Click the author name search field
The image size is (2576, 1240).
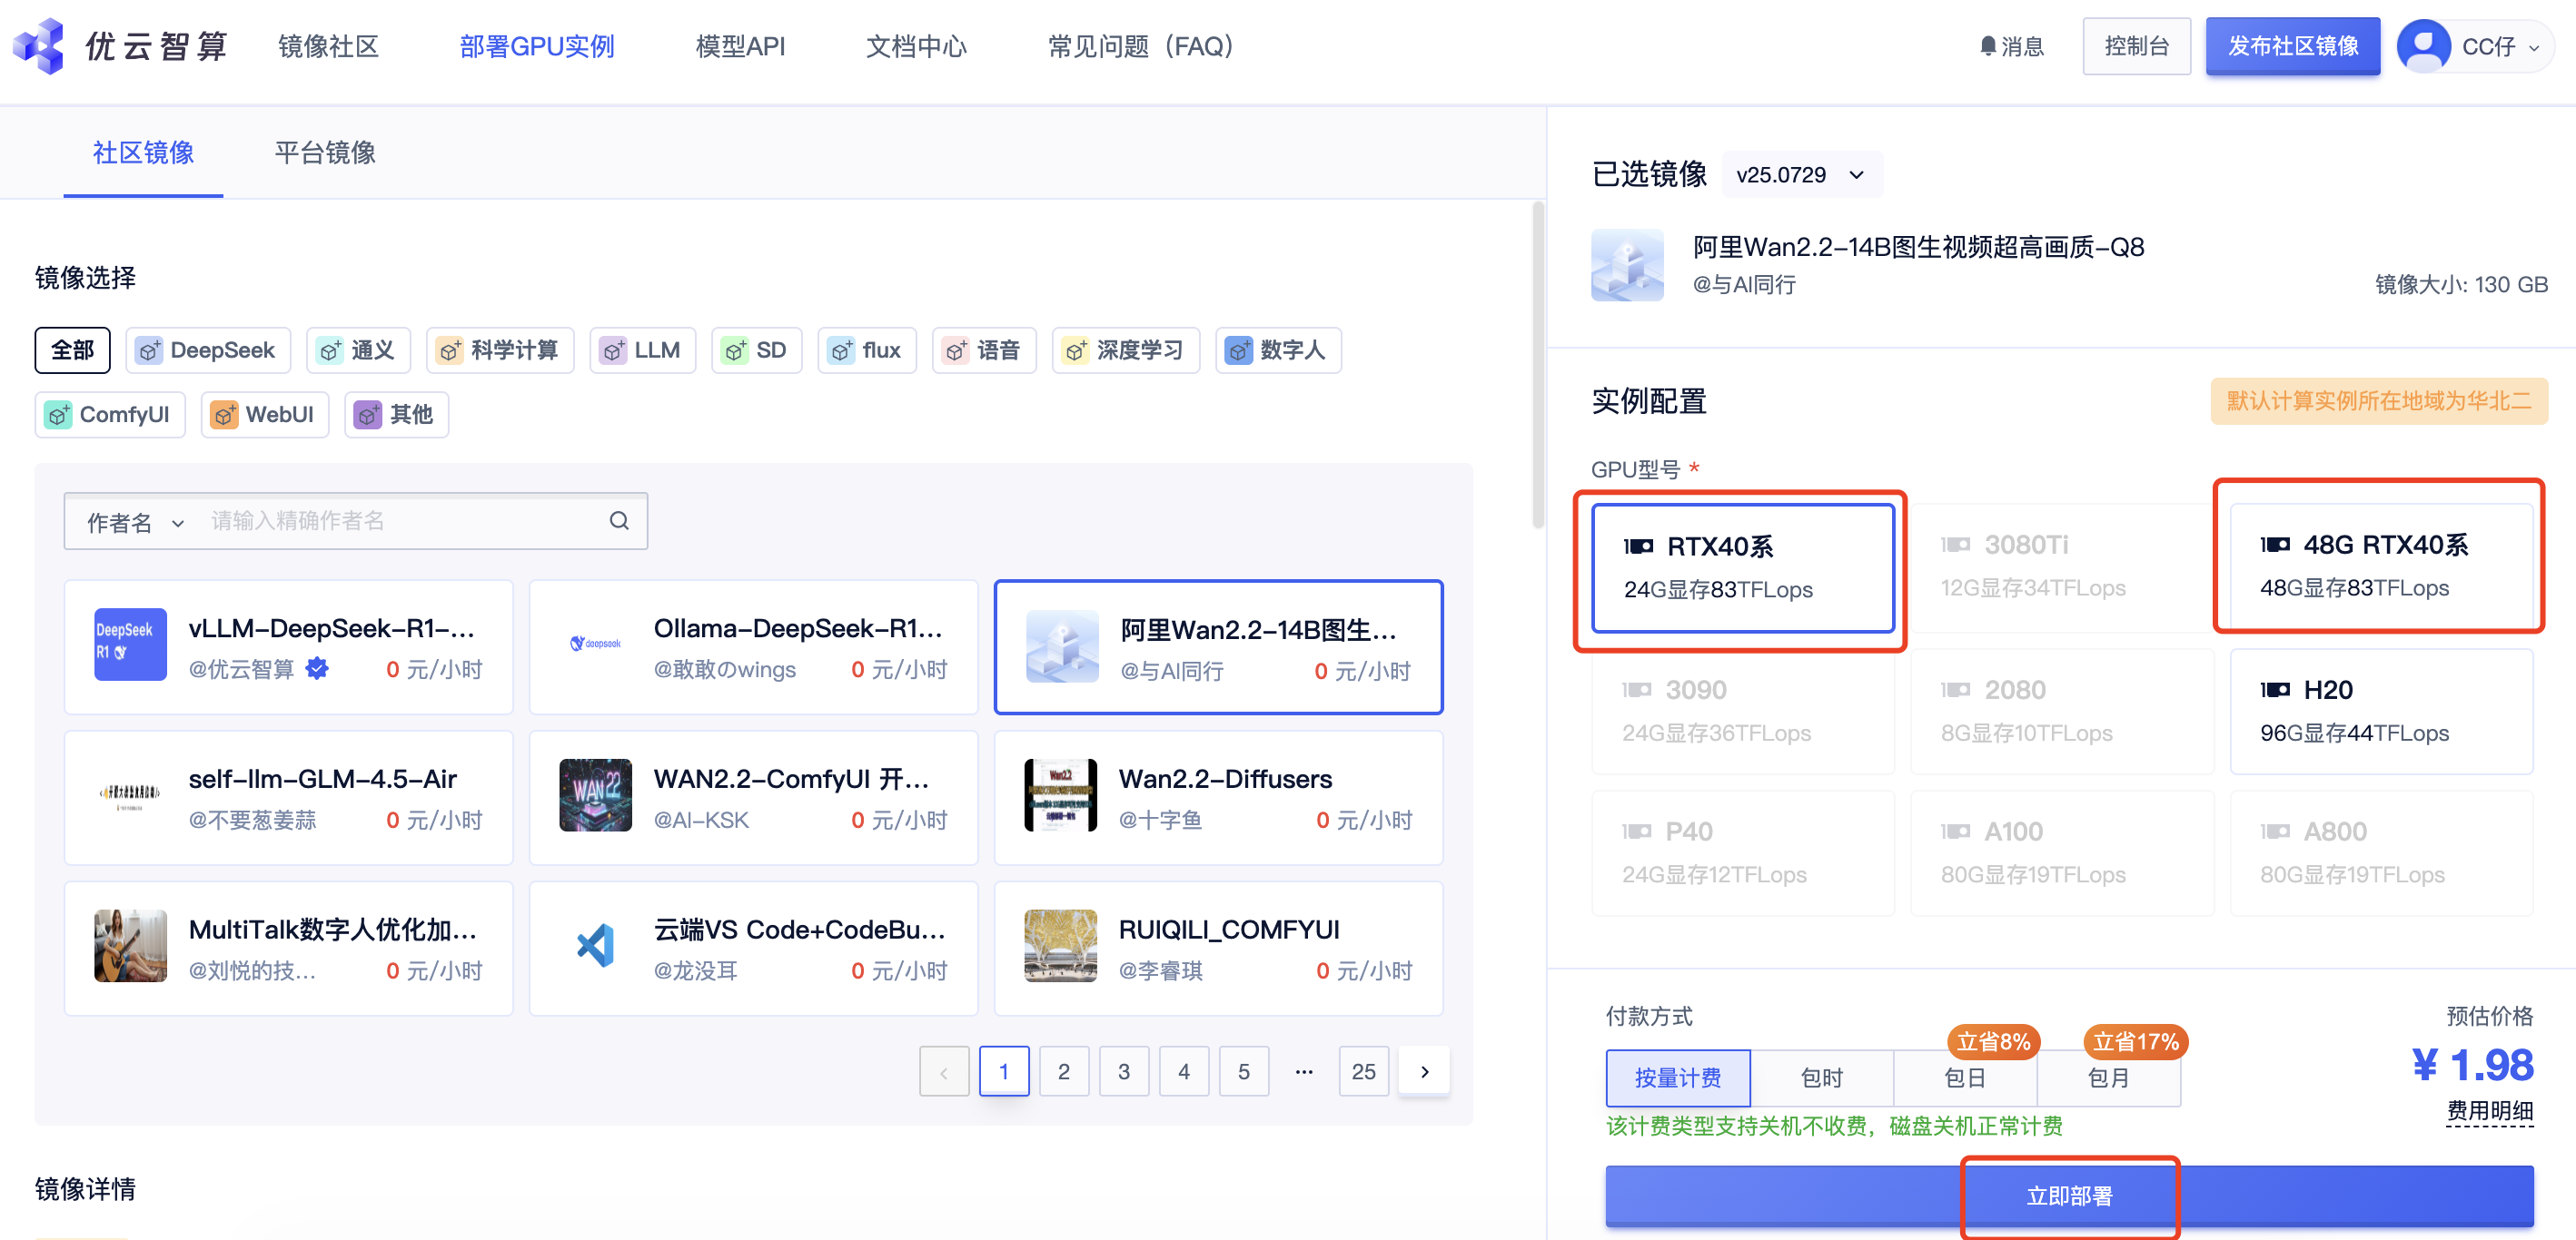[400, 520]
